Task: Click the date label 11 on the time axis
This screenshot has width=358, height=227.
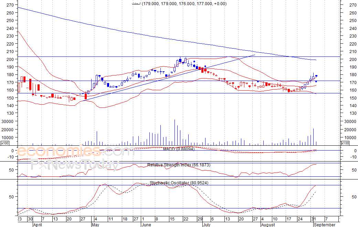Action: [111, 219]
